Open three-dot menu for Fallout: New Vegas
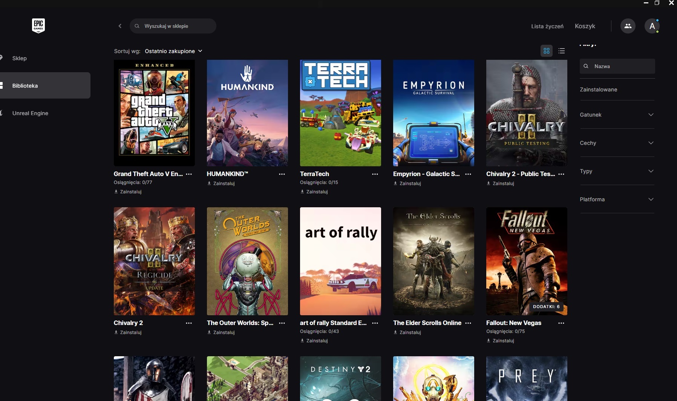677x401 pixels. coord(561,323)
